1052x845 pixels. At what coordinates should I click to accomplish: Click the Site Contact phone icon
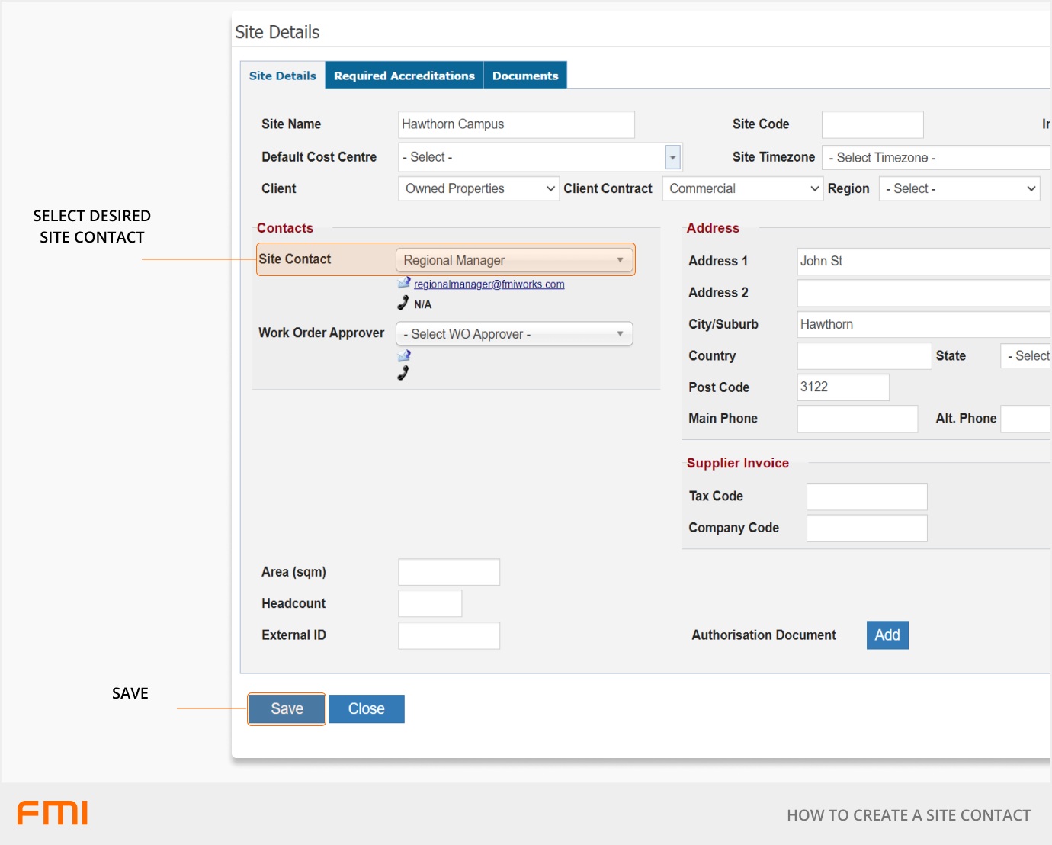(403, 303)
